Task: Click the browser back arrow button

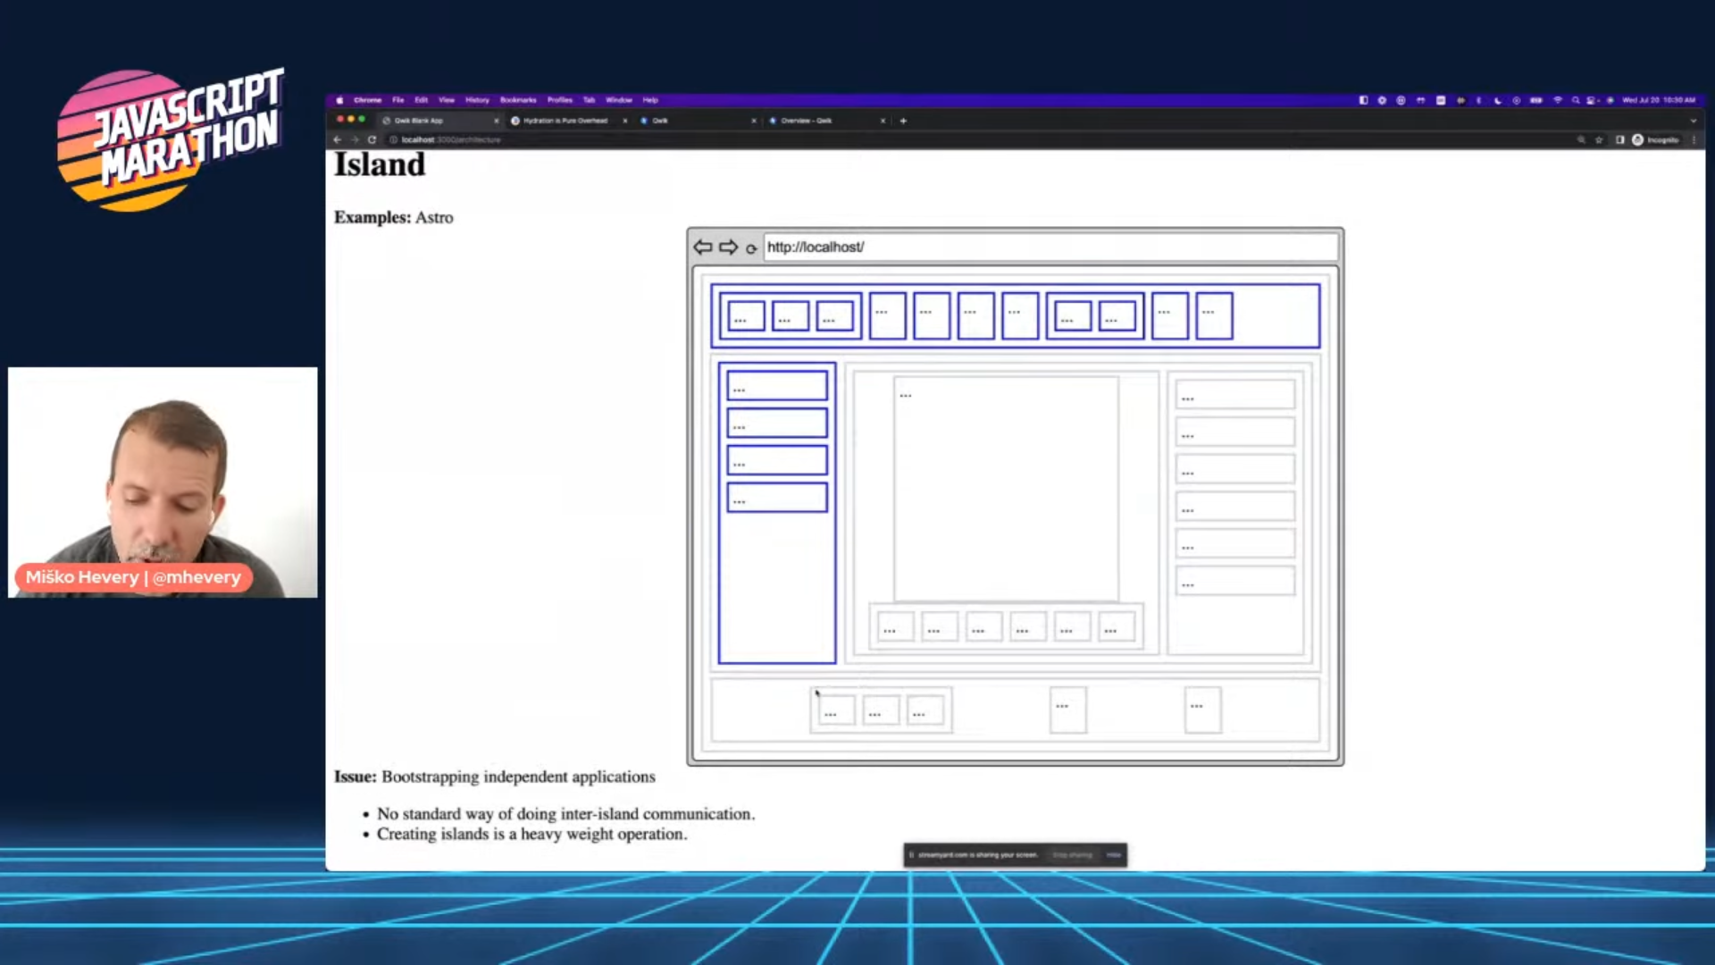Action: 338,139
